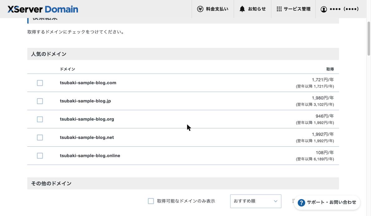Open 料金支払い menu
The height and width of the screenshot is (216, 371).
tap(213, 9)
